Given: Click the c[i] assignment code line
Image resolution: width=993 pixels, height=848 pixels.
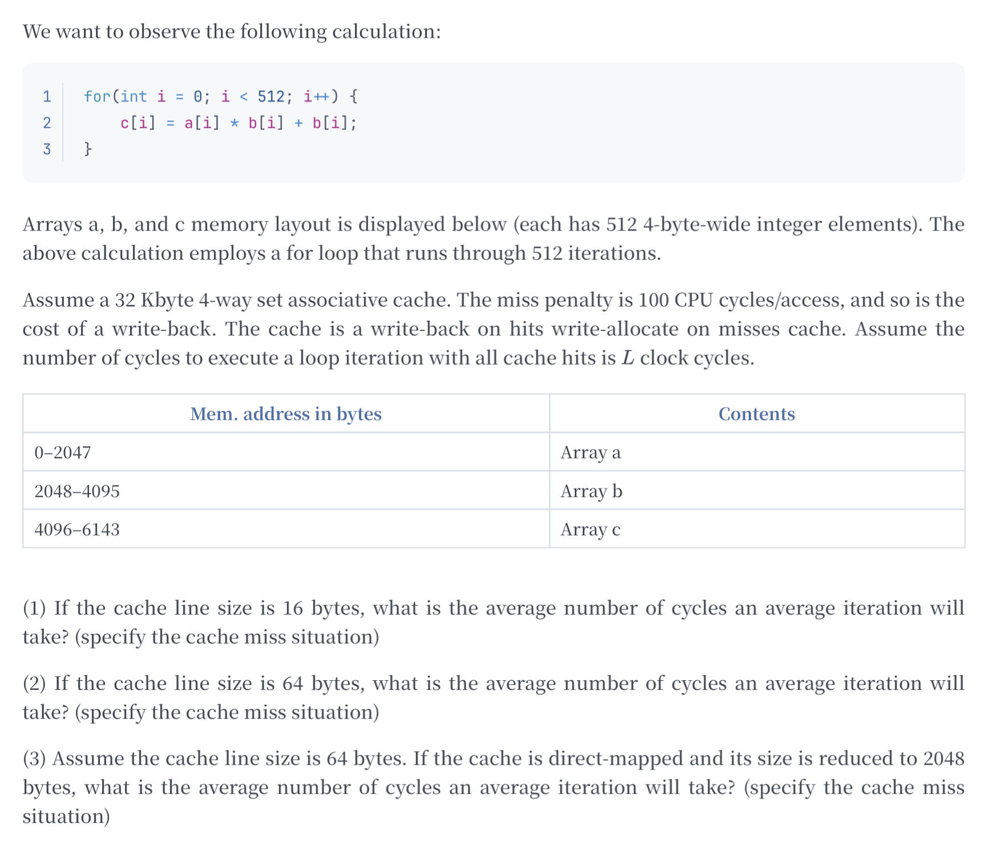Looking at the screenshot, I should [239, 123].
